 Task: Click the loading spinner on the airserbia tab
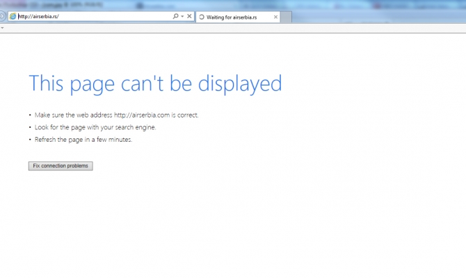[x=202, y=17]
